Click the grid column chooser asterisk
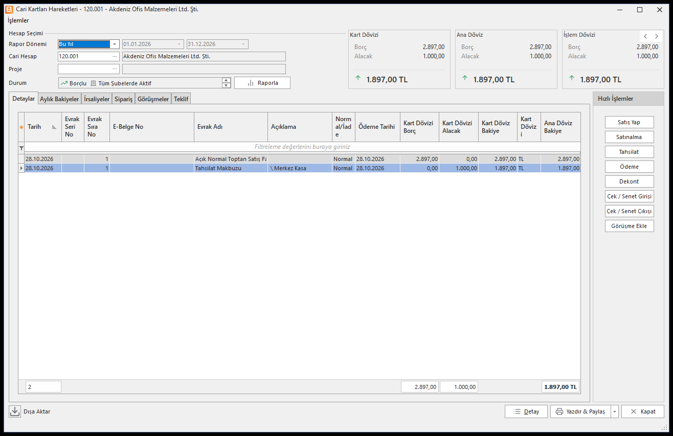 pyautogui.click(x=21, y=127)
